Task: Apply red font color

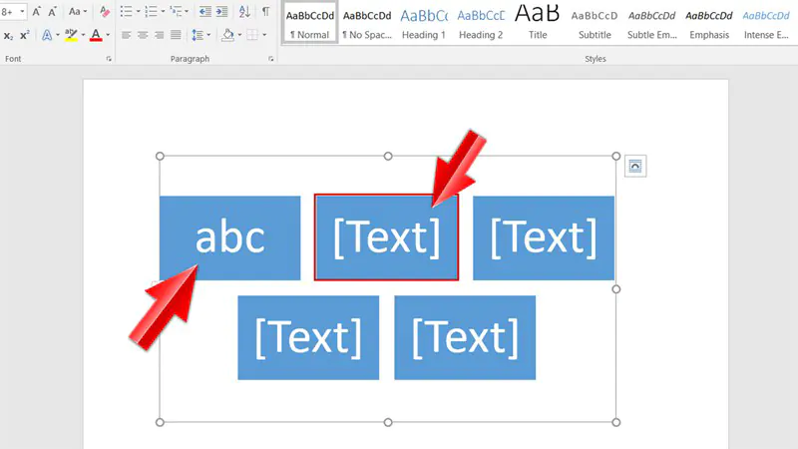Action: 96,35
